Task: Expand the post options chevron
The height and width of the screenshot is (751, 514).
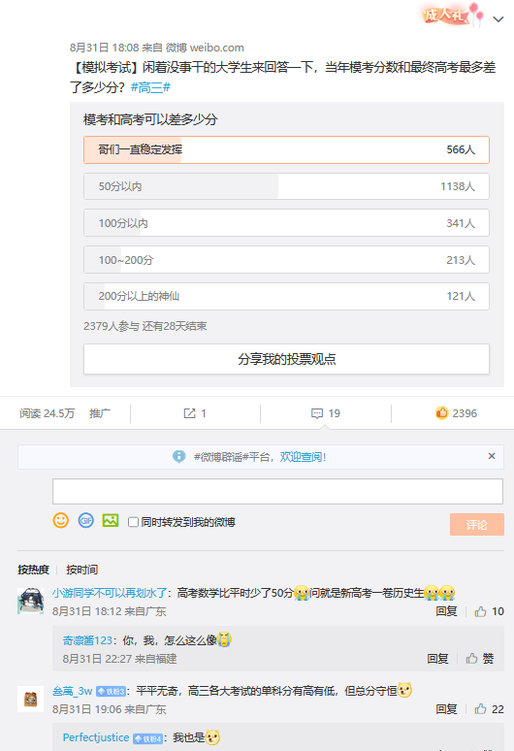Action: [x=498, y=19]
